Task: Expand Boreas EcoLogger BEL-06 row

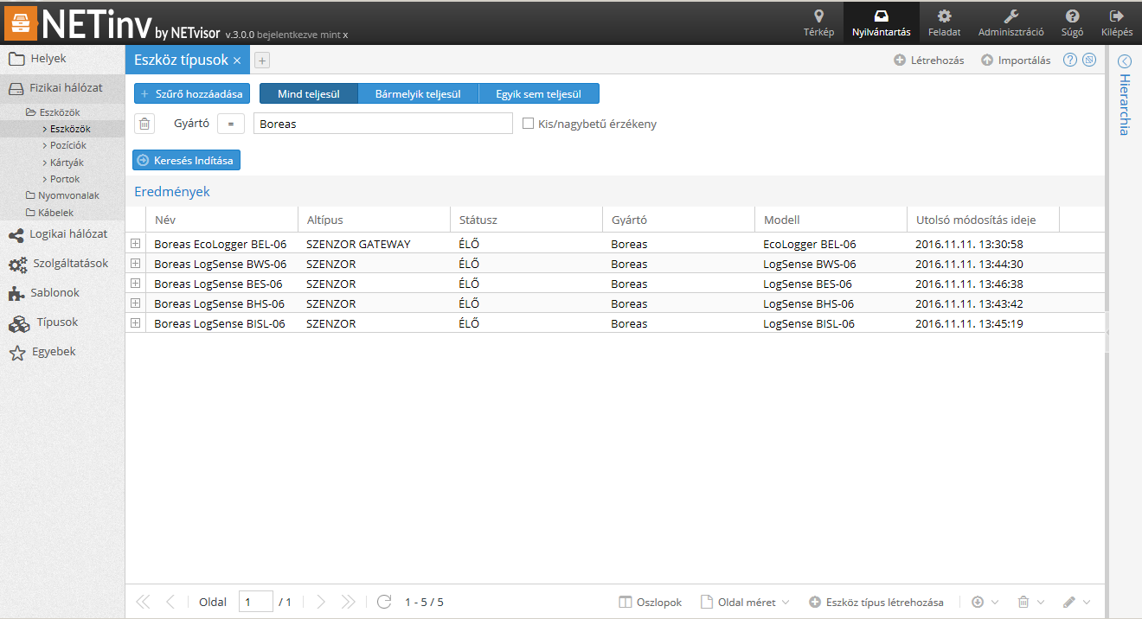Action: [135, 244]
